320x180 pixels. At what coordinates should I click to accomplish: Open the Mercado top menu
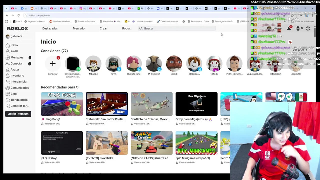pyautogui.click(x=79, y=28)
